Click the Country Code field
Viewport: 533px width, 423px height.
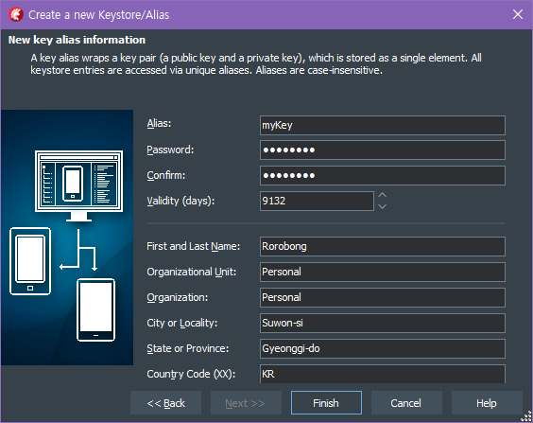tap(383, 374)
